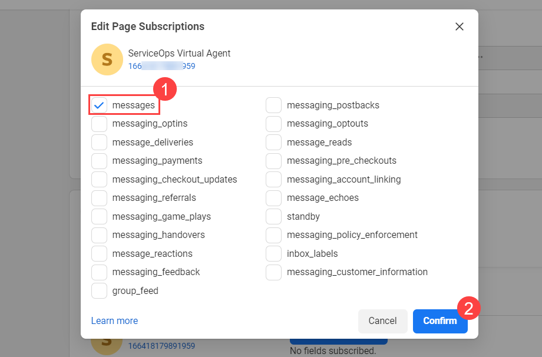Check message_reactions
The height and width of the screenshot is (357, 542).
pos(98,253)
